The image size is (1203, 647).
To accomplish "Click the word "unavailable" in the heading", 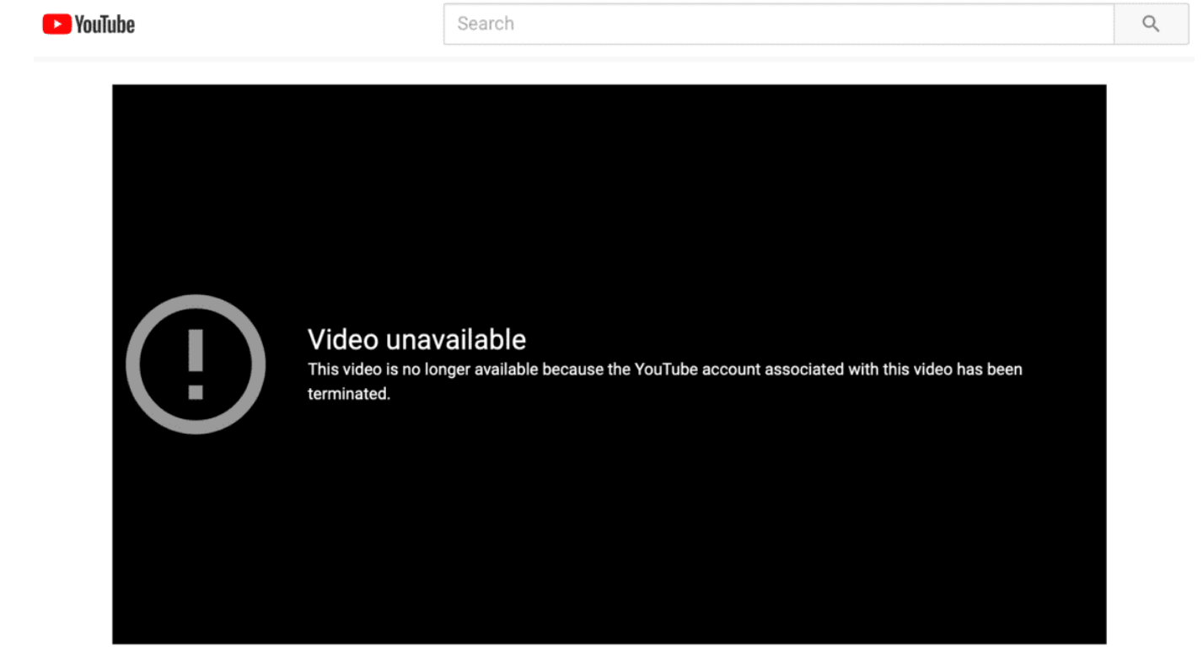I will (456, 339).
